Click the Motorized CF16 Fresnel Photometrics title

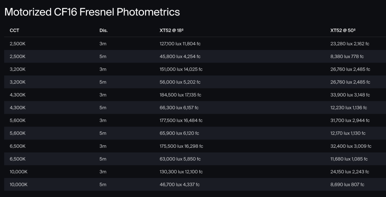(x=92, y=12)
